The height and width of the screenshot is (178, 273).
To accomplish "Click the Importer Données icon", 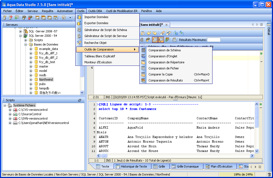I will pyautogui.click(x=79, y=17).
